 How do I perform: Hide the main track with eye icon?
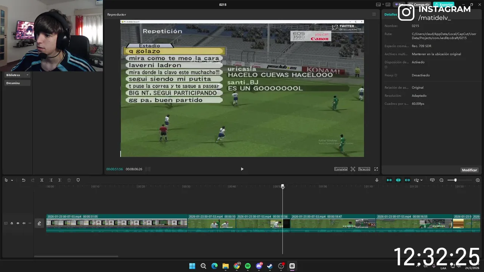click(x=18, y=223)
